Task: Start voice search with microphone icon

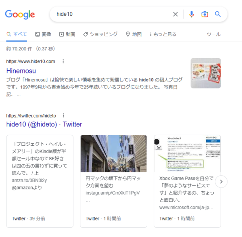Action: [x=192, y=14]
